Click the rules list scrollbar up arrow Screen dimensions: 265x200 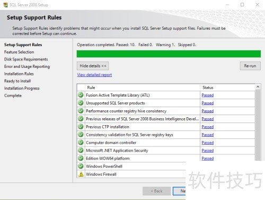click(x=258, y=86)
